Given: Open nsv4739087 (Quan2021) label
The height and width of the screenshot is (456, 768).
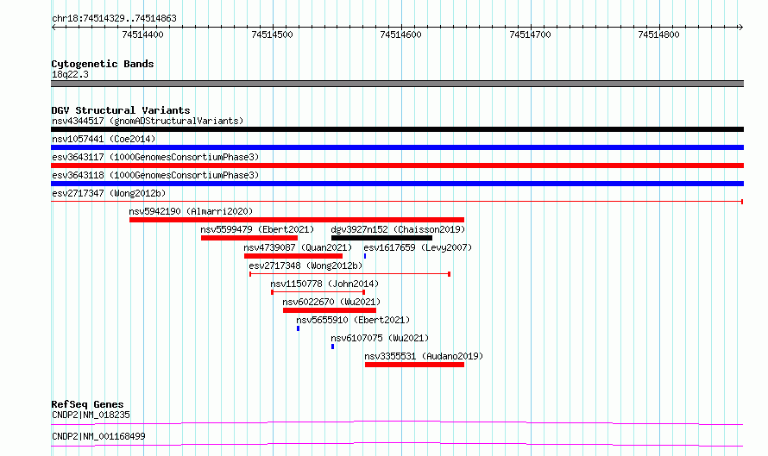Looking at the screenshot, I should [298, 247].
